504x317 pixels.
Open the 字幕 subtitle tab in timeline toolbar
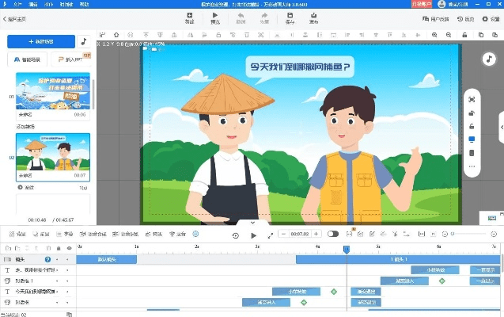(x=65, y=235)
